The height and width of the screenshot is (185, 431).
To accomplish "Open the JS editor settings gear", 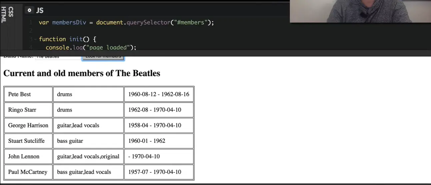I will pos(29,10).
